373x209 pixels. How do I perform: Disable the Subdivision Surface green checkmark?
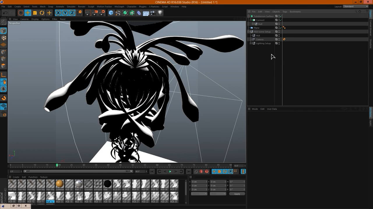[281, 16]
